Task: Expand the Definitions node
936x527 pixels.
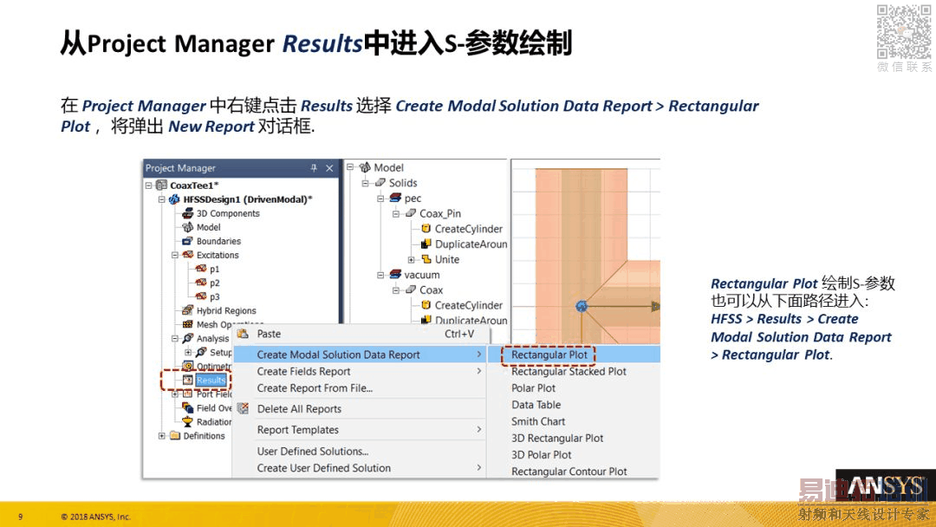Action: click(x=162, y=436)
